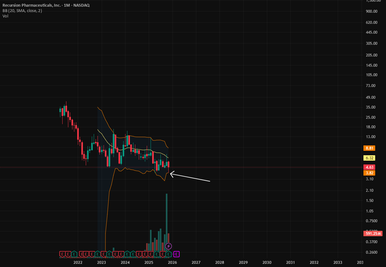Click 2028 on the time axis
The width and height of the screenshot is (386, 267).
pyautogui.click(x=220, y=263)
